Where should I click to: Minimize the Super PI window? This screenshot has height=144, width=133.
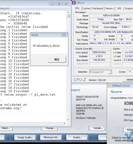(x=52, y=4)
